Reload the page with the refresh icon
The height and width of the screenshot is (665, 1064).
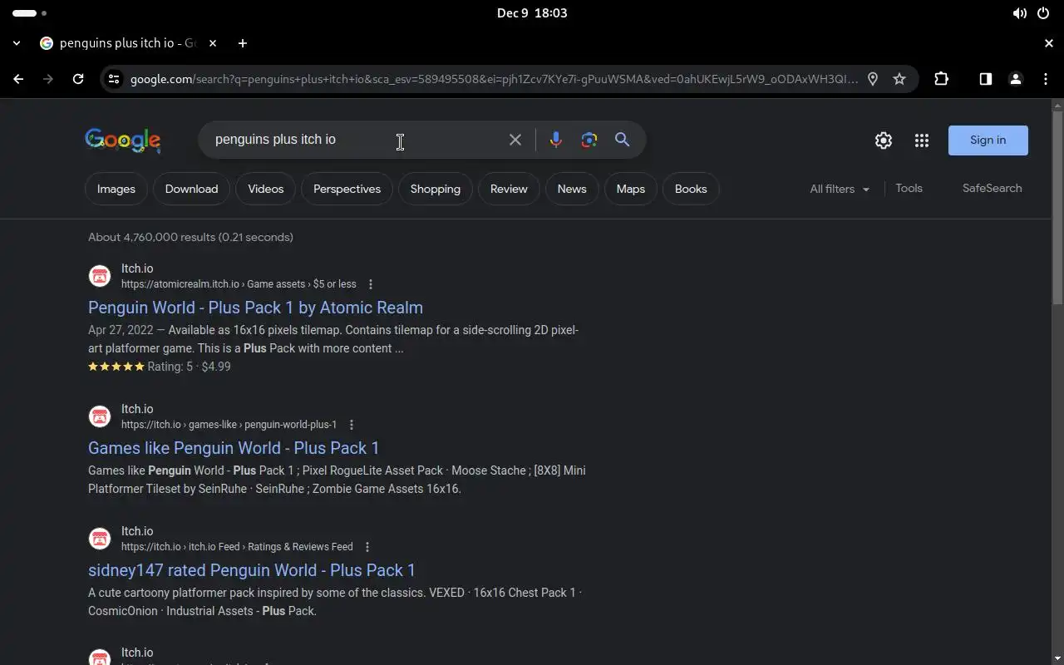tap(78, 79)
